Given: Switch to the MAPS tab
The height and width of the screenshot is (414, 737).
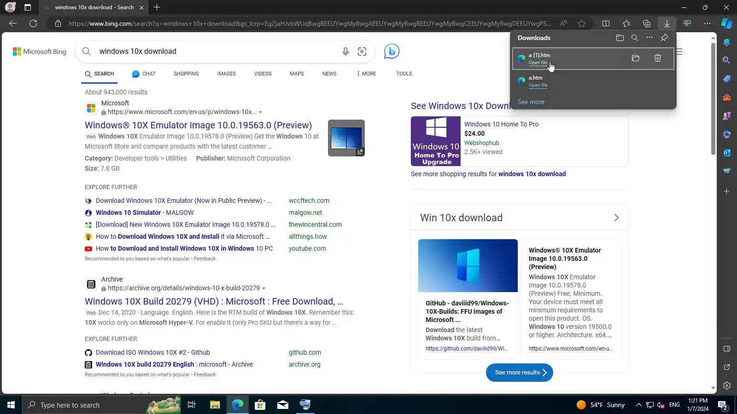Looking at the screenshot, I should click(x=297, y=74).
